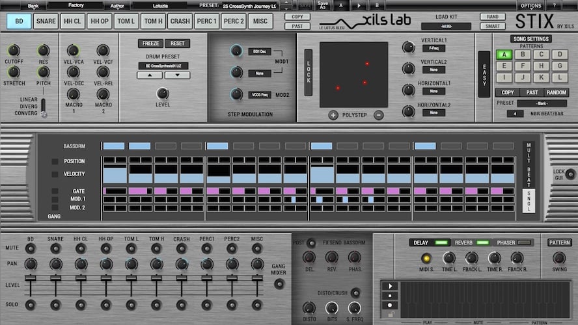Select pattern B
Image resolution: width=578 pixels, height=325 pixels.
(x=523, y=55)
